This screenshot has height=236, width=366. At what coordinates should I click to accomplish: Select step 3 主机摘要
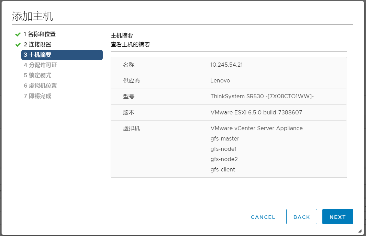point(62,55)
